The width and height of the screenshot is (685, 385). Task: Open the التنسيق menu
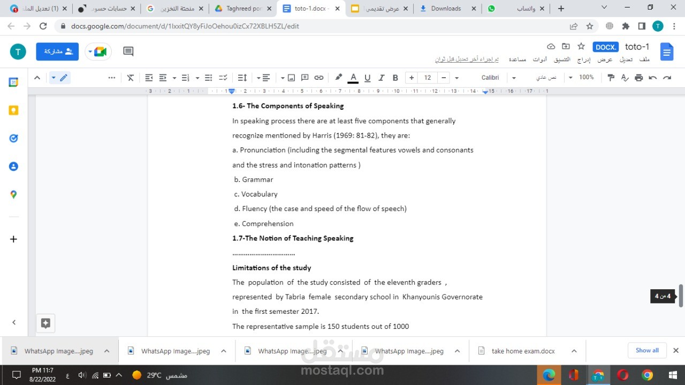(x=561, y=59)
